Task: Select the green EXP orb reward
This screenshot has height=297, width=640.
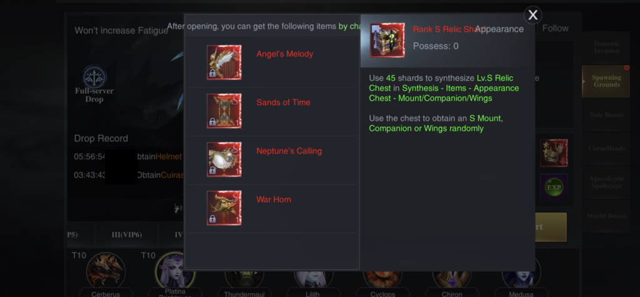Action: coord(554,188)
